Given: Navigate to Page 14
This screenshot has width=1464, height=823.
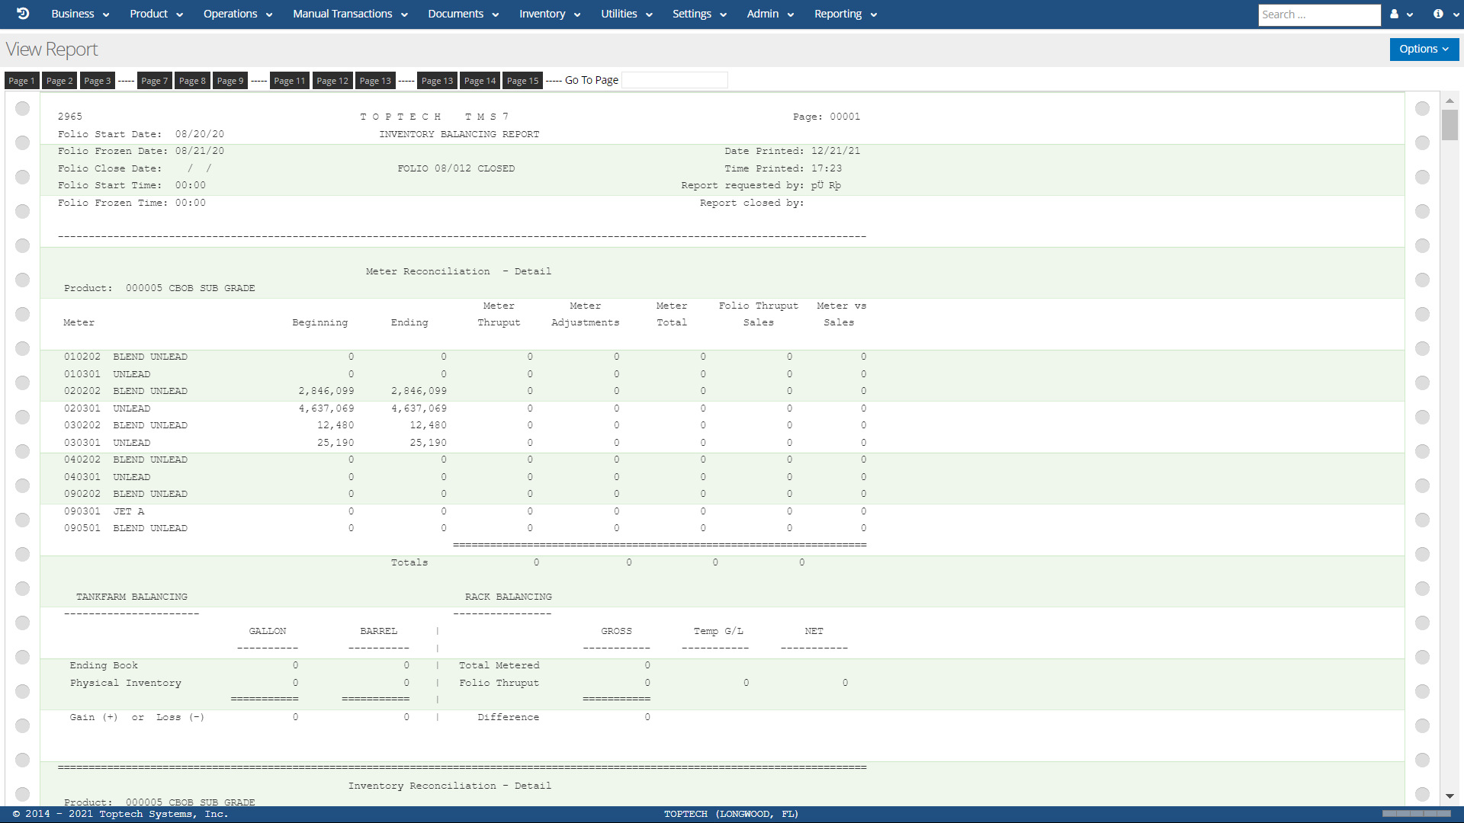Looking at the screenshot, I should (480, 81).
